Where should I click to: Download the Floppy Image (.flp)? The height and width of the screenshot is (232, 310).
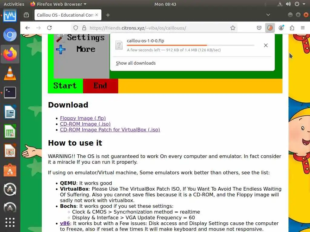[83, 118]
